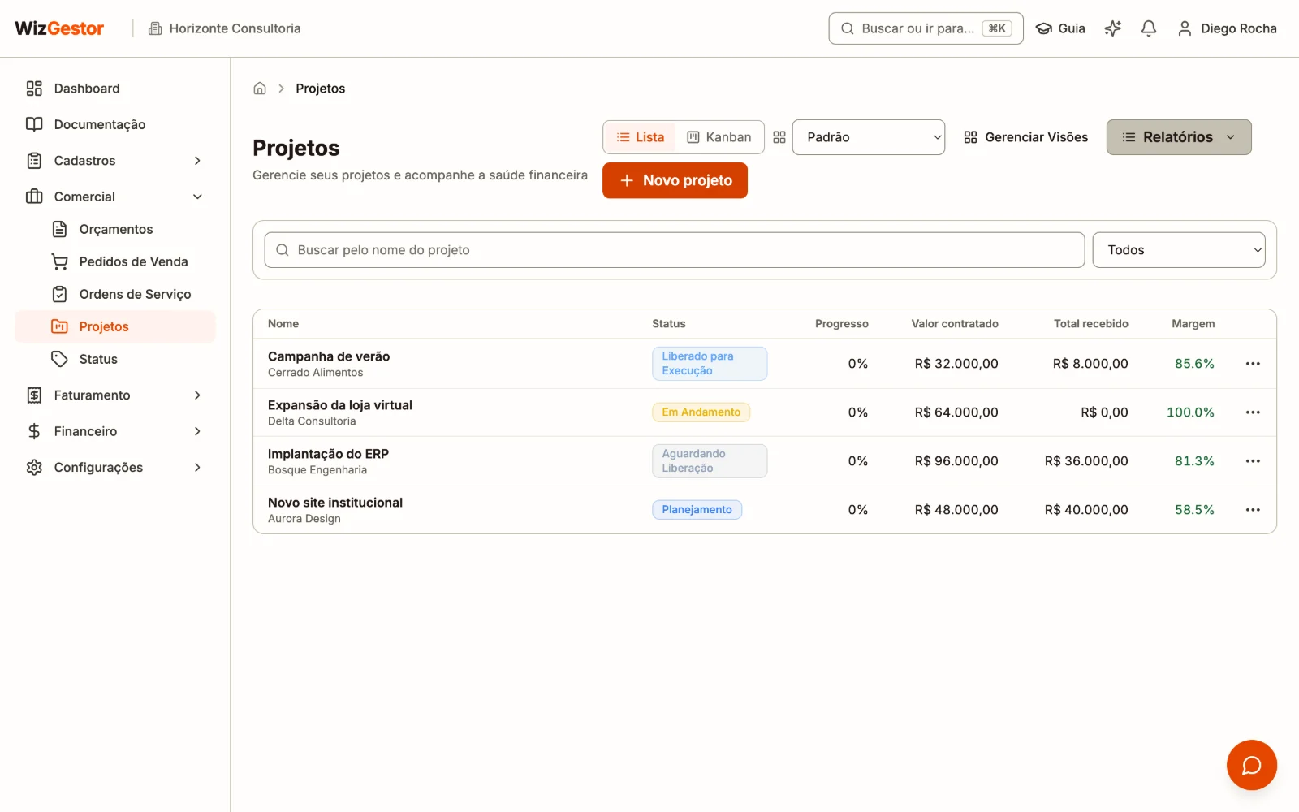Expand the Cadastros sidebar section
The width and height of the screenshot is (1299, 812).
click(115, 161)
